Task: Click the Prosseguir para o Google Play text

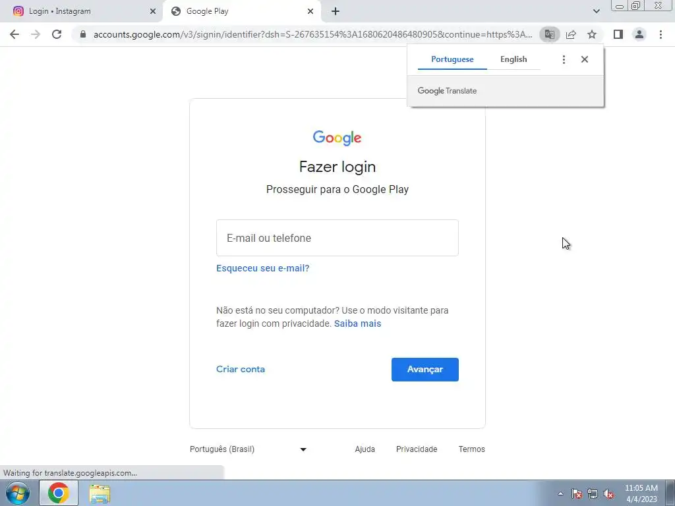Action: click(x=337, y=189)
